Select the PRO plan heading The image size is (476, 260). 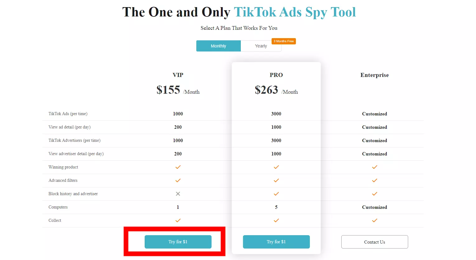(276, 75)
